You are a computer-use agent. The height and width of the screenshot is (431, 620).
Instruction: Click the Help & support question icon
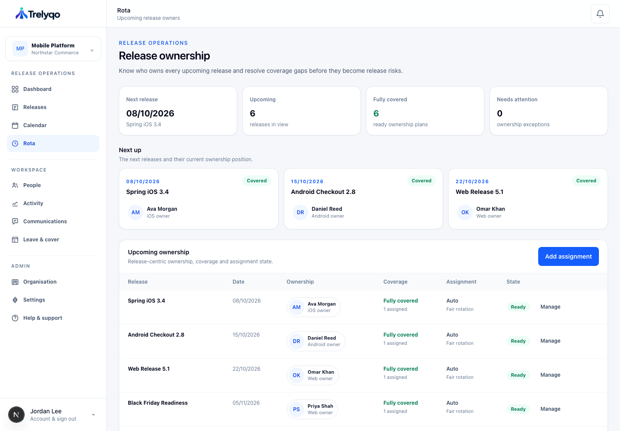15,318
